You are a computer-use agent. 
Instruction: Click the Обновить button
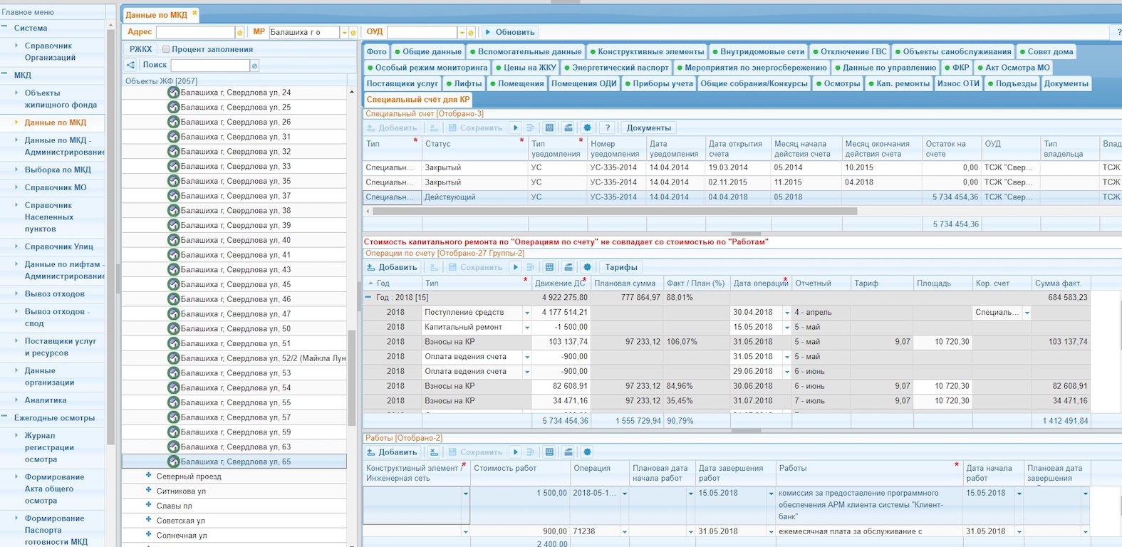[509, 32]
